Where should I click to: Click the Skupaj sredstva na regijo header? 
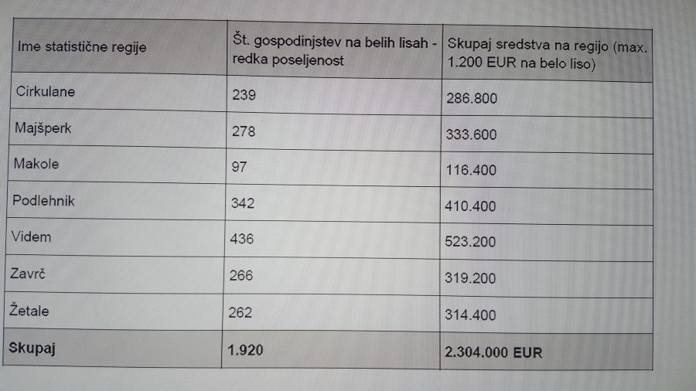[x=546, y=56]
